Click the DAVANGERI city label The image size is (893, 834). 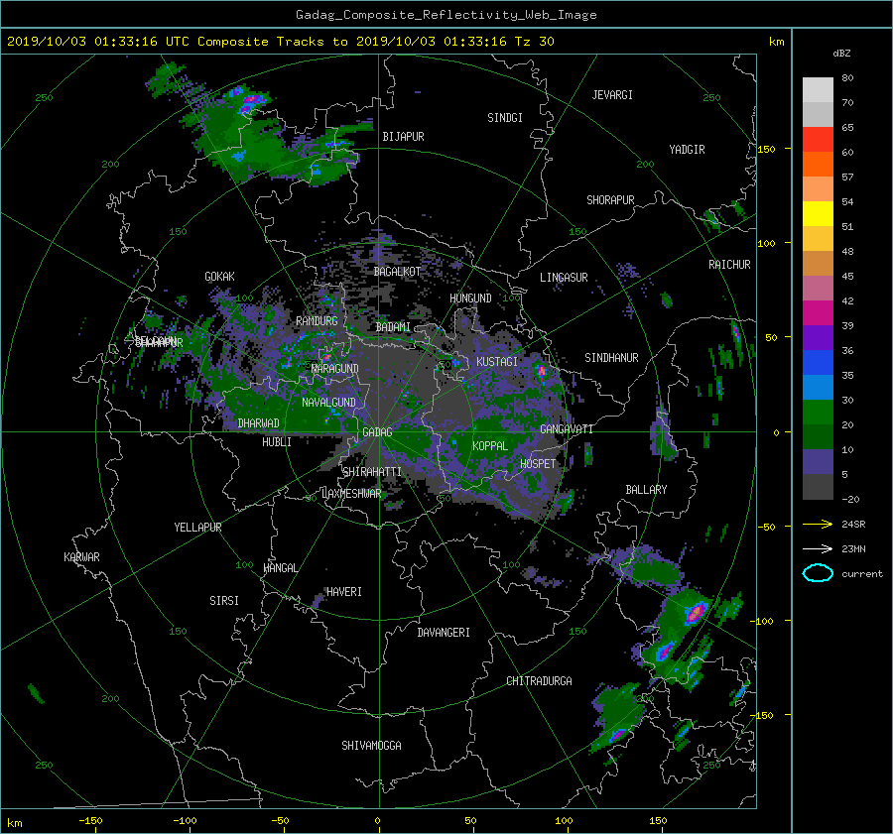(444, 633)
